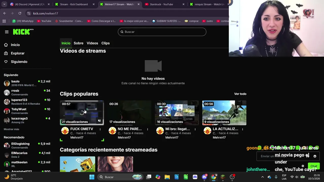Open the smiling woman category thumbnail
This screenshot has width=324, height=182.
coord(115,164)
